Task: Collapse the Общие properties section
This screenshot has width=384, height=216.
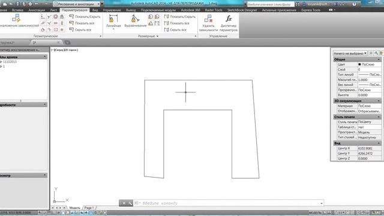Action: (379, 59)
